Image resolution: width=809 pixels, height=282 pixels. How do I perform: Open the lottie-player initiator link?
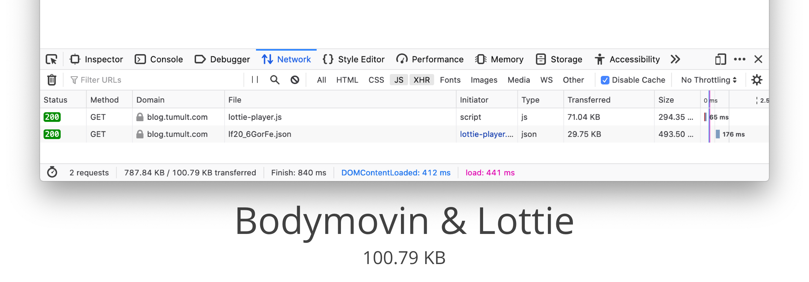pyautogui.click(x=487, y=134)
